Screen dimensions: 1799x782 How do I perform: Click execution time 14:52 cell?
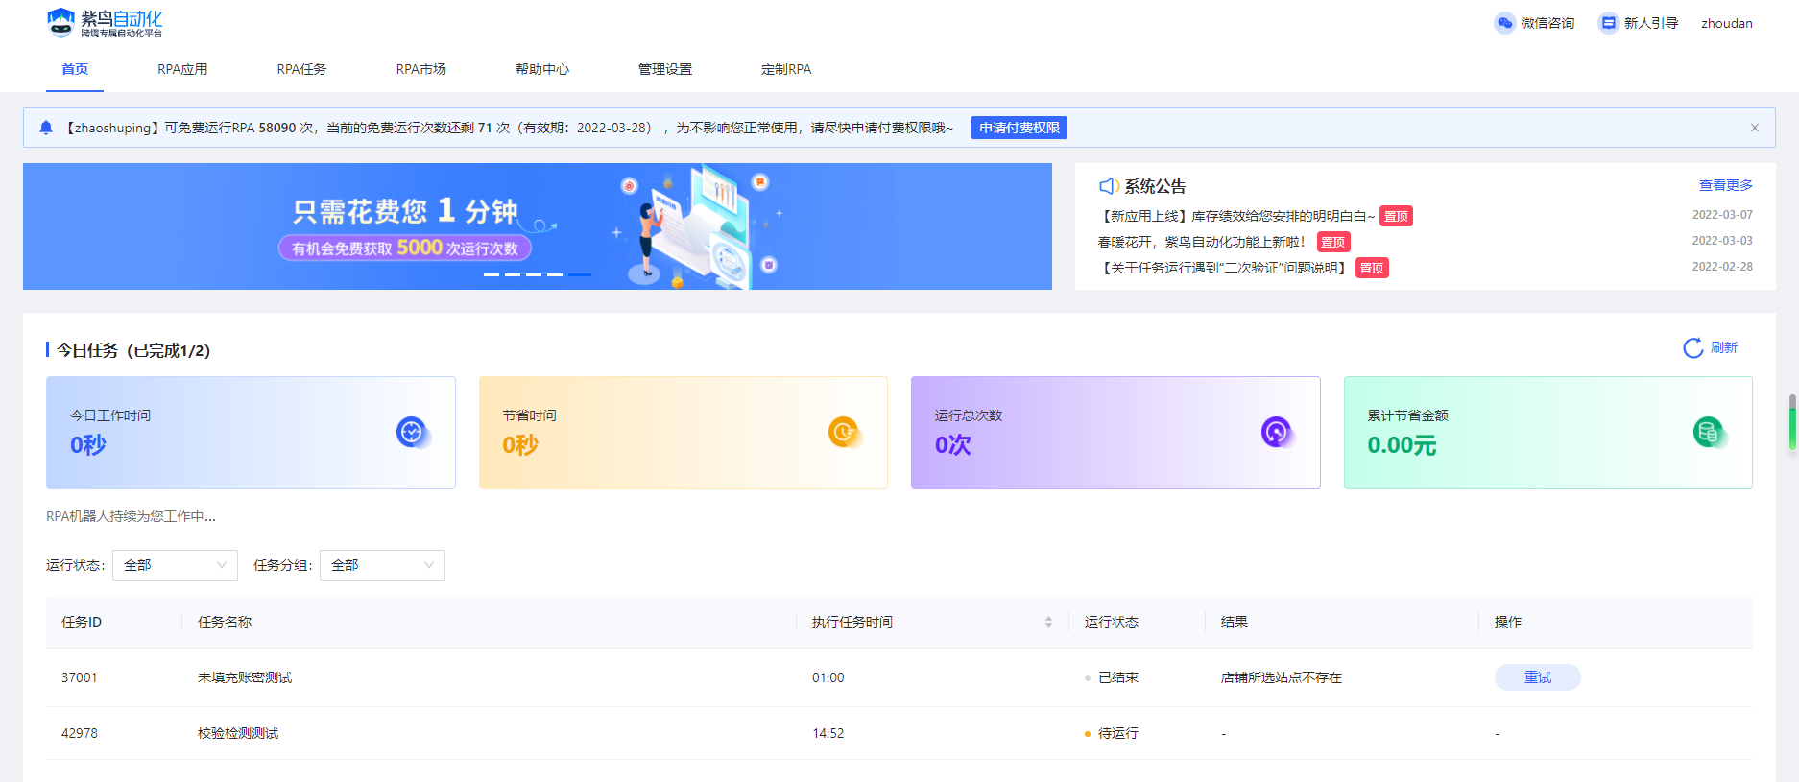pyautogui.click(x=828, y=733)
